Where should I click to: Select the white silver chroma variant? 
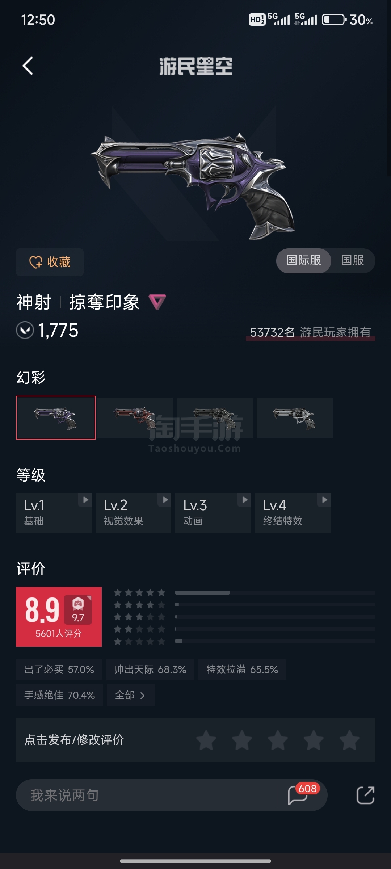[295, 417]
